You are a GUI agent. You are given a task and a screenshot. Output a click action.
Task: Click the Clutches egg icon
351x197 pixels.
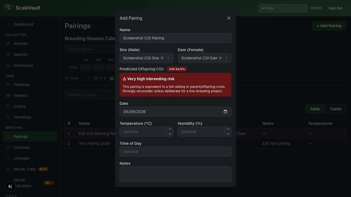point(8,147)
